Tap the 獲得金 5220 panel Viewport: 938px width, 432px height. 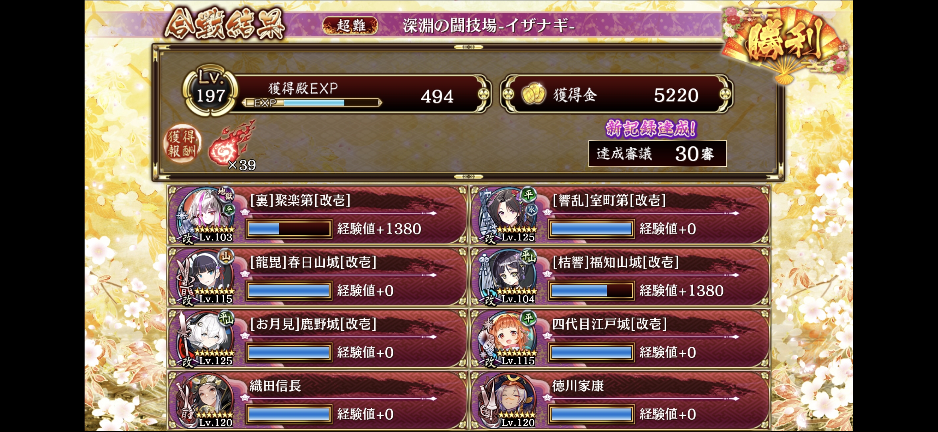617,94
